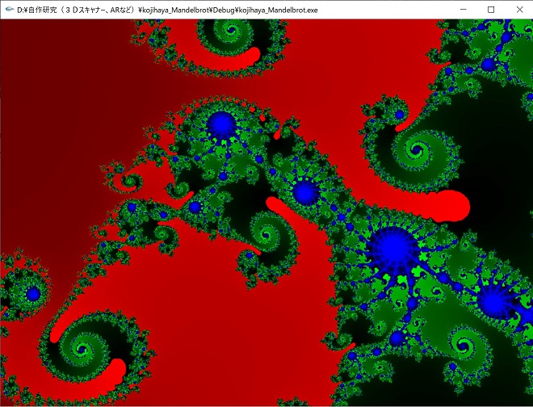Maximize the kojihaya_Mandelbrot window
Image resolution: width=533 pixels, height=407 pixels.
coord(491,10)
